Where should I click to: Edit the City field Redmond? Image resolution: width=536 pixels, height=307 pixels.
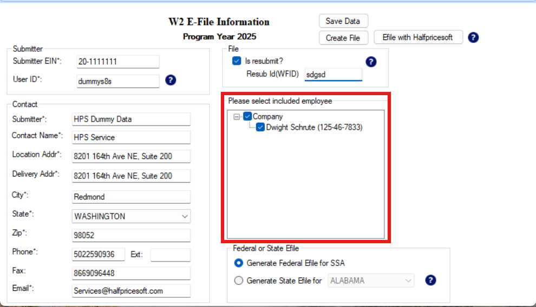click(131, 197)
